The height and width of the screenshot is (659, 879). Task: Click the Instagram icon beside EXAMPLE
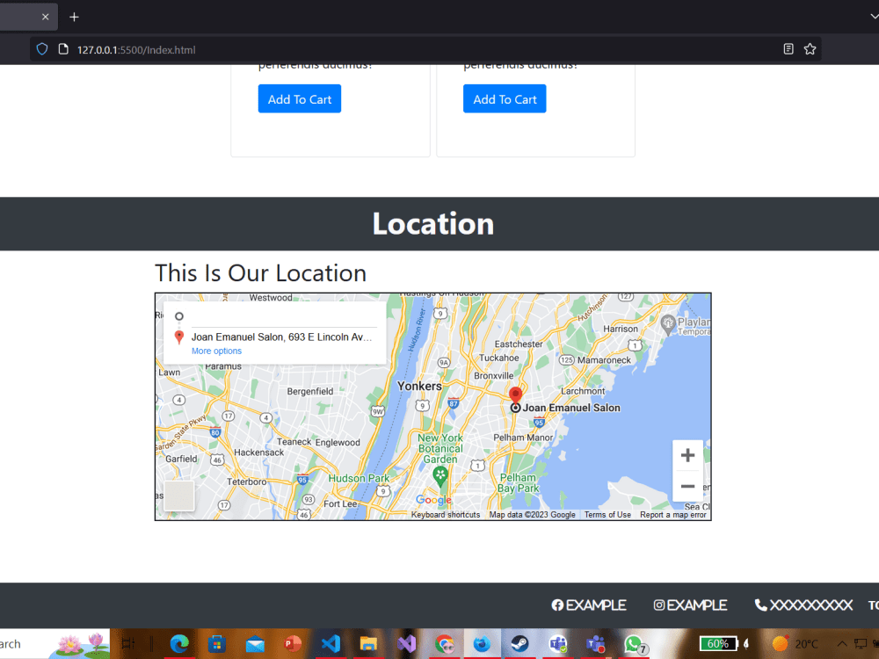657,605
